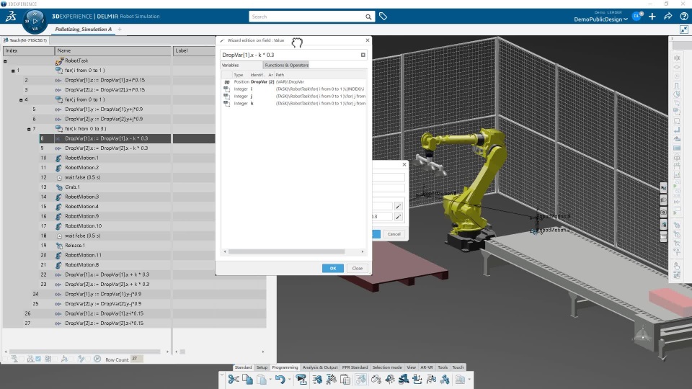Click the tag icon beside the search box
This screenshot has height=389, width=692.
click(383, 17)
